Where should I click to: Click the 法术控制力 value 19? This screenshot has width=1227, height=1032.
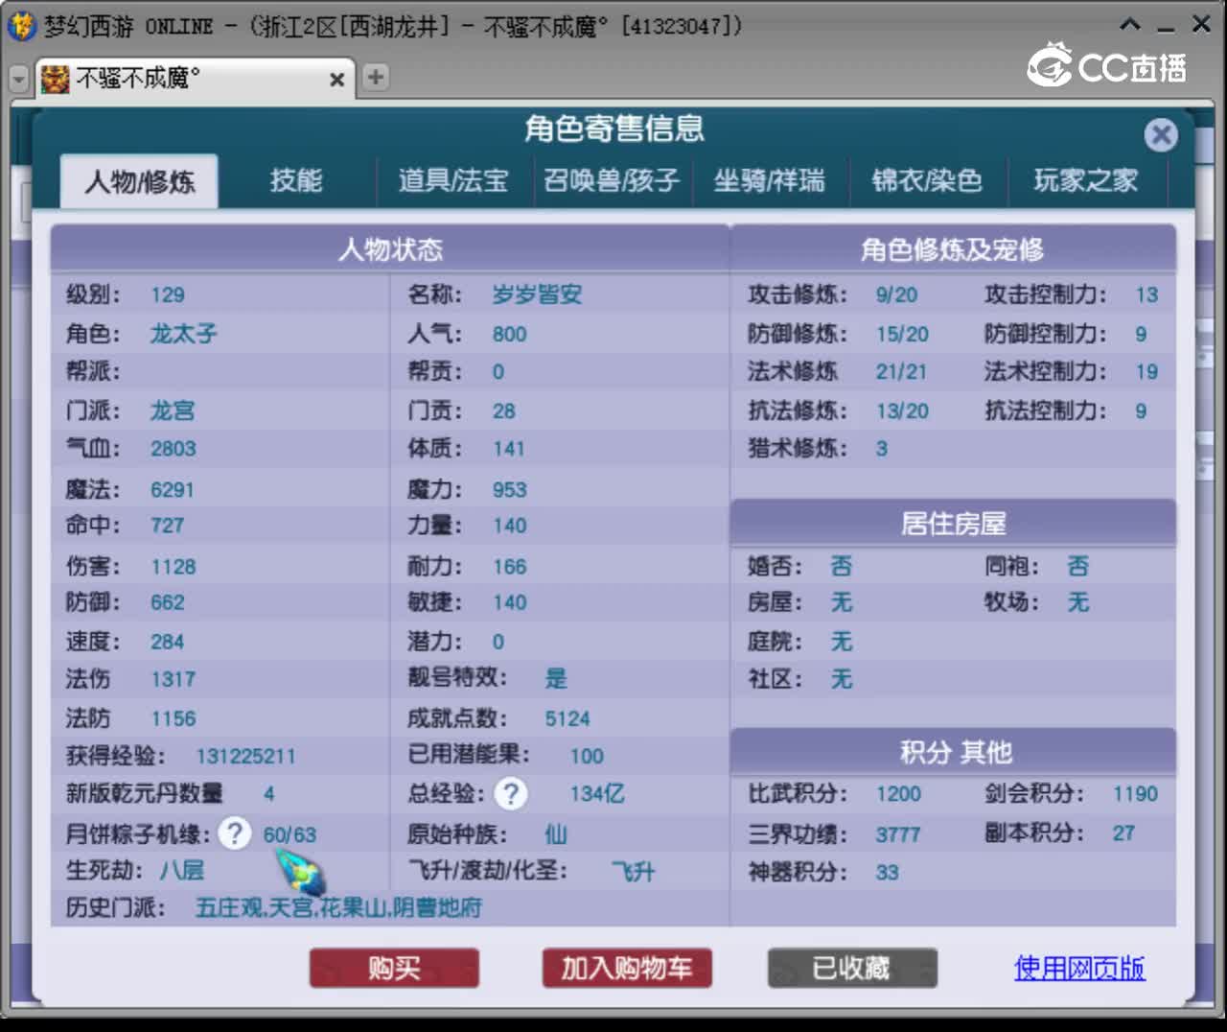pyautogui.click(x=1146, y=372)
